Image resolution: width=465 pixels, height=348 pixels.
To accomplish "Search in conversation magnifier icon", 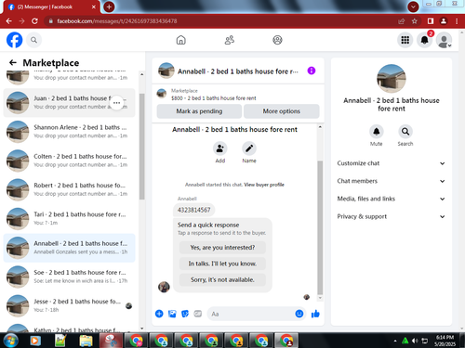I will 405,132.
